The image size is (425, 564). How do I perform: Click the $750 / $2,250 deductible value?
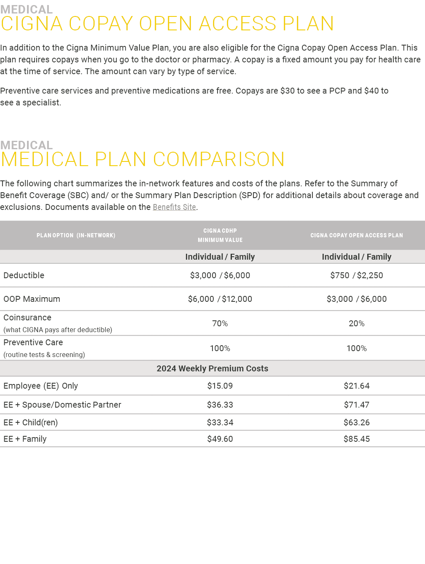[x=357, y=275]
